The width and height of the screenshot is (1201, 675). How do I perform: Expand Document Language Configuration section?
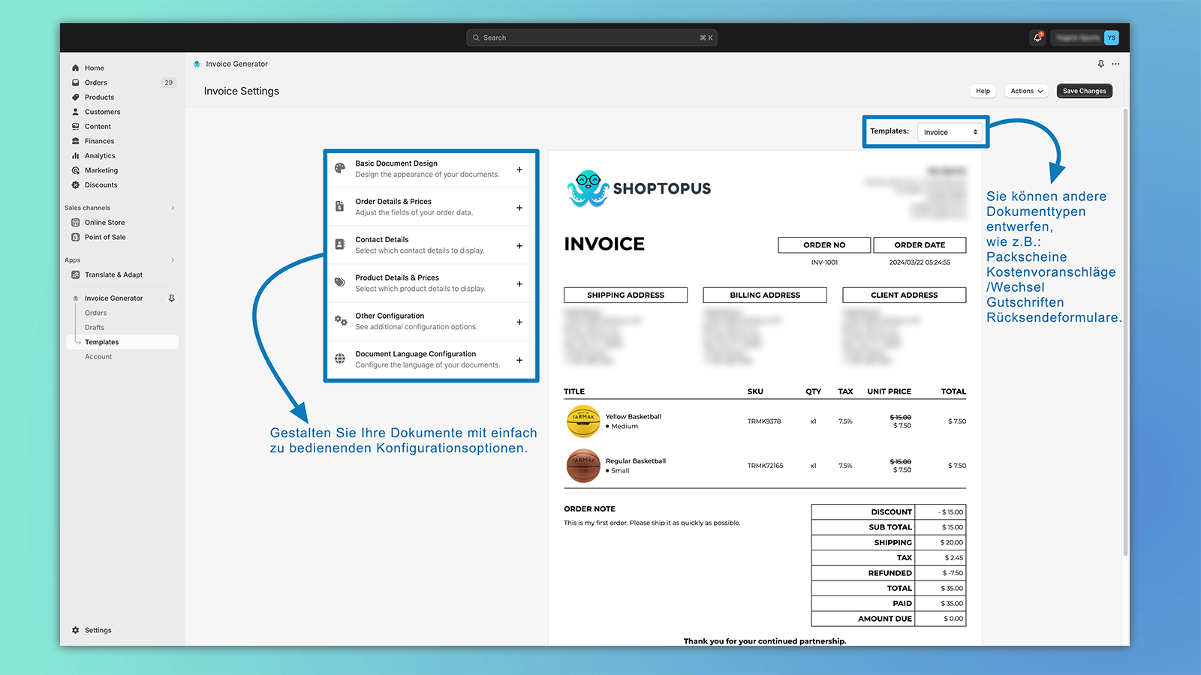tap(519, 361)
